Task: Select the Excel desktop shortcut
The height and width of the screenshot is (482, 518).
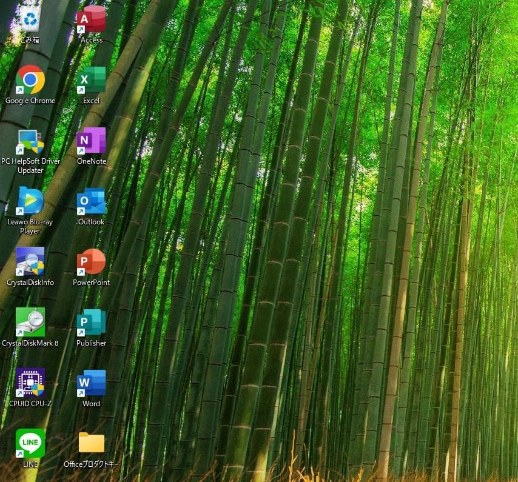Action: point(91,79)
